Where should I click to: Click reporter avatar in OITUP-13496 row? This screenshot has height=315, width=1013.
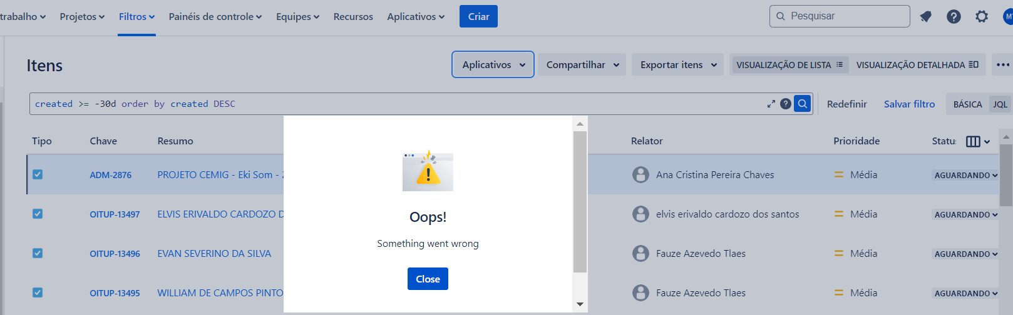click(640, 253)
